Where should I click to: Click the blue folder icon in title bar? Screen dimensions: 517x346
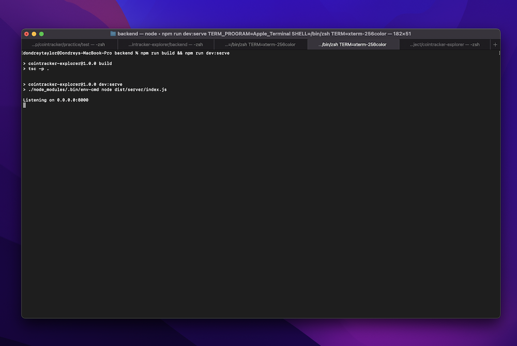(x=113, y=34)
